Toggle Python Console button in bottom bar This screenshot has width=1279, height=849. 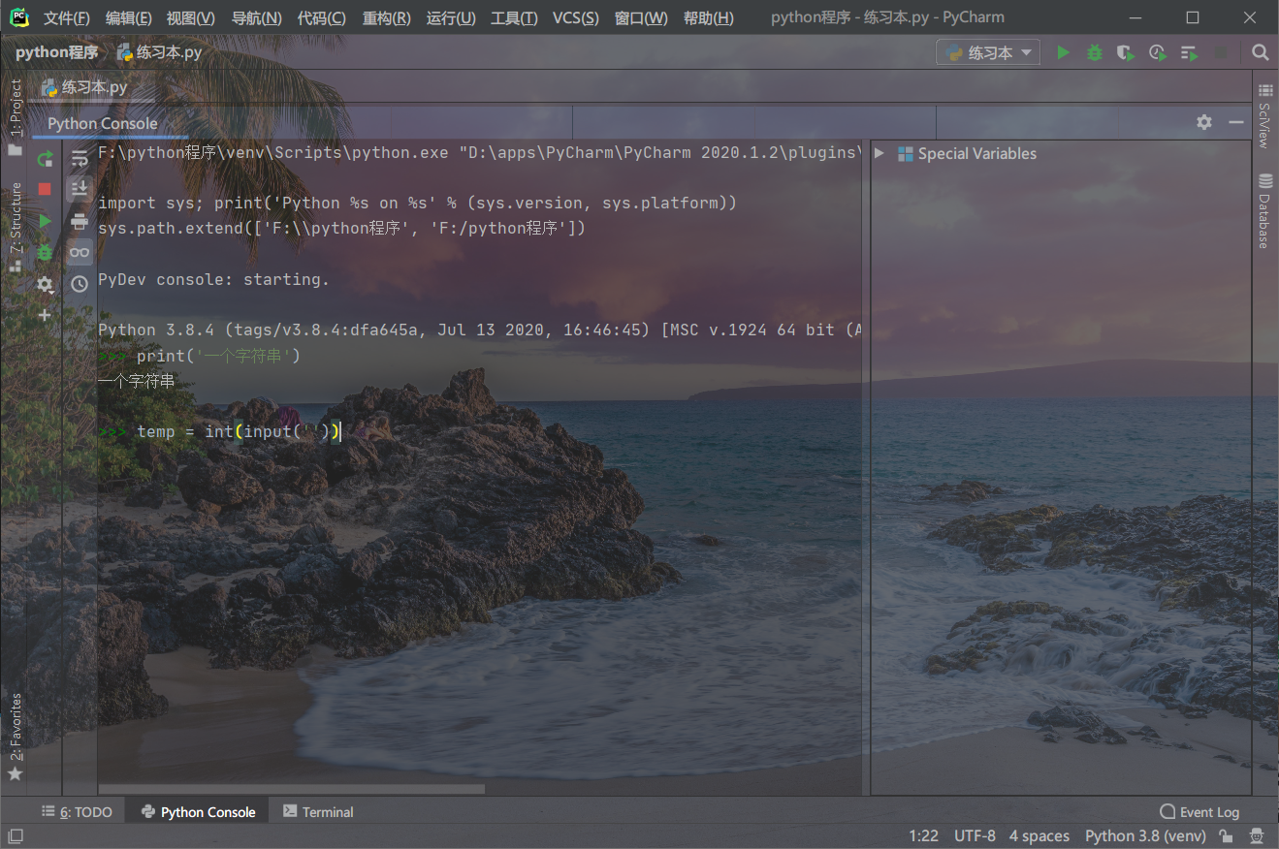coord(198,812)
